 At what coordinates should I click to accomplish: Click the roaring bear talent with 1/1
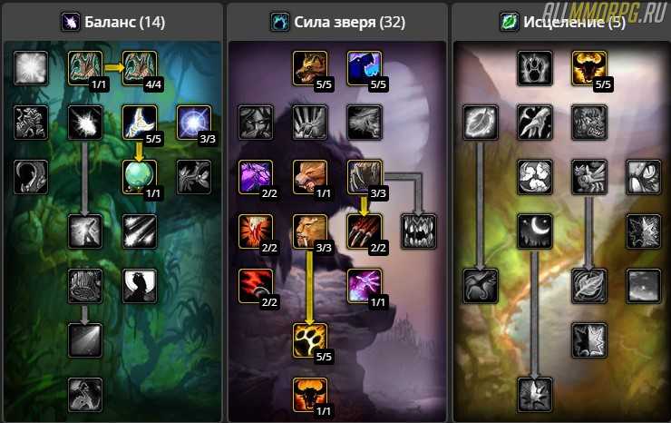[310, 177]
